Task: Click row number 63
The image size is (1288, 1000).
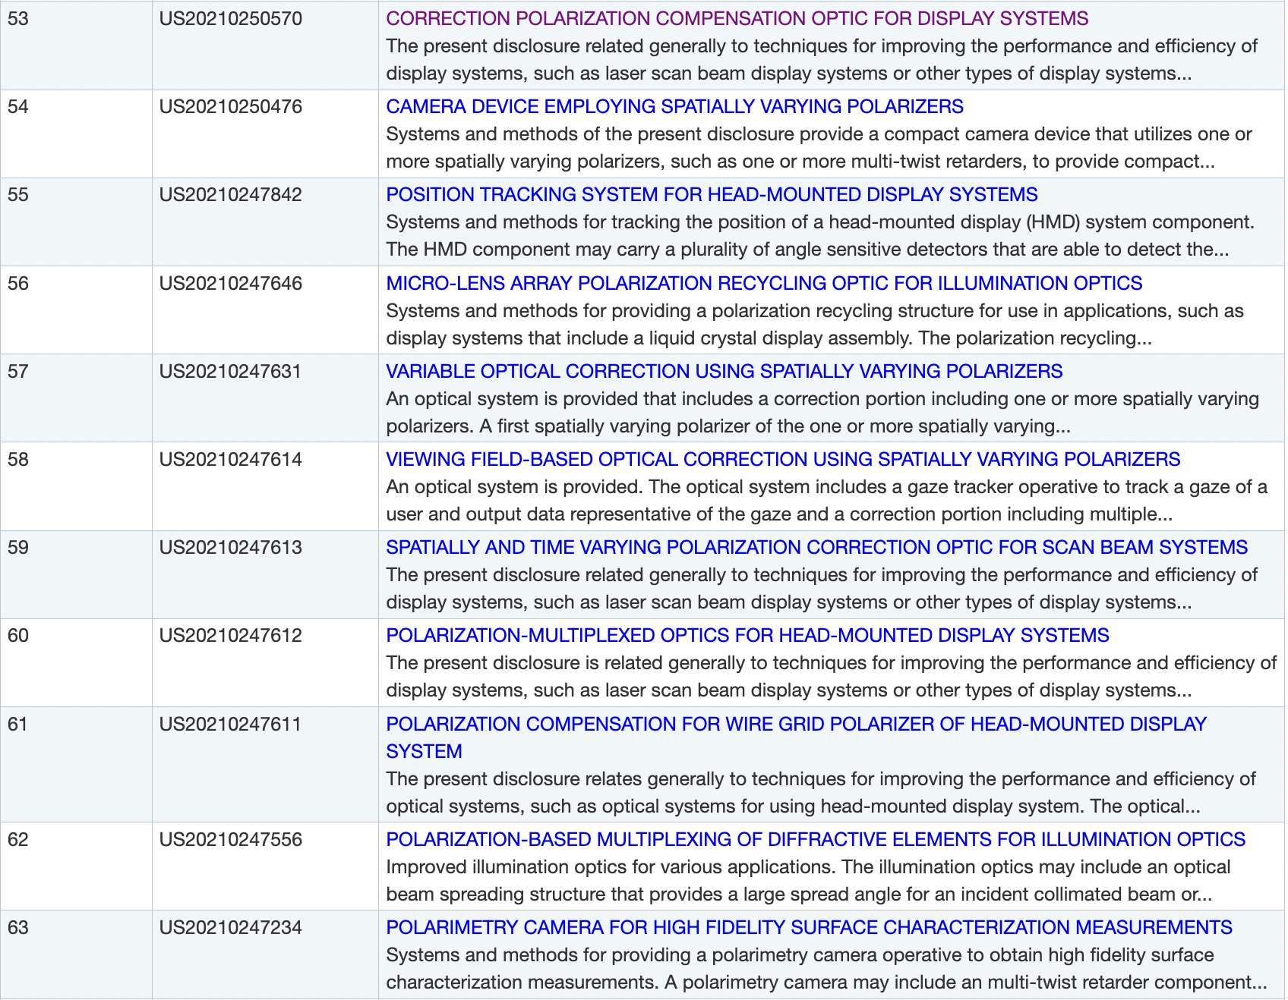Action: click(x=18, y=927)
